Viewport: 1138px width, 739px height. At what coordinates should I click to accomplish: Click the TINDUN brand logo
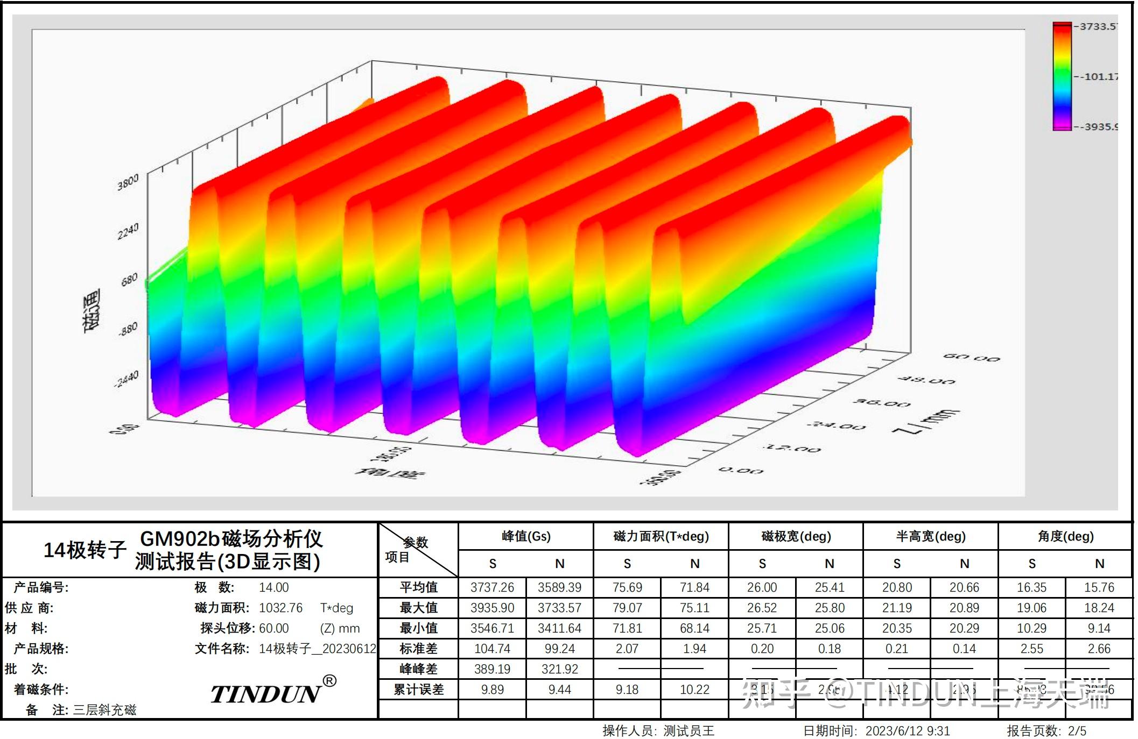click(x=273, y=691)
